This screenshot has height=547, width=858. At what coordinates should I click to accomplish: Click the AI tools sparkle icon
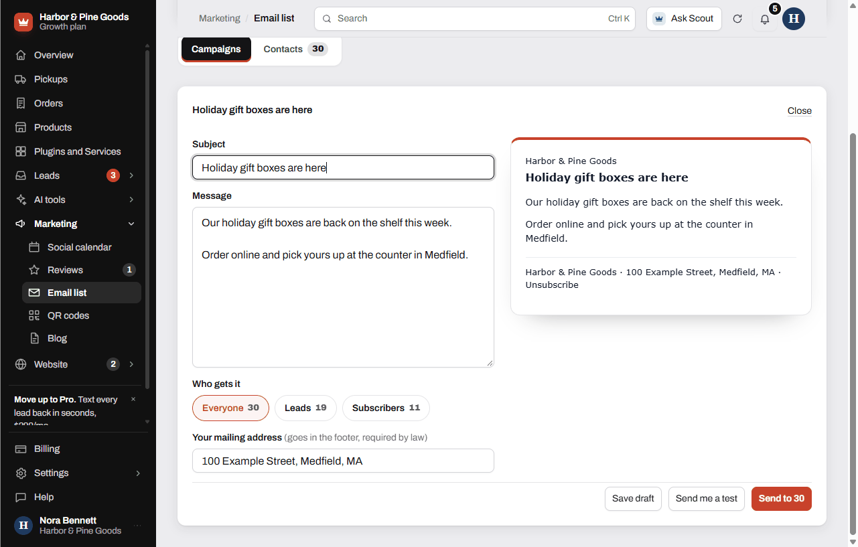21,200
